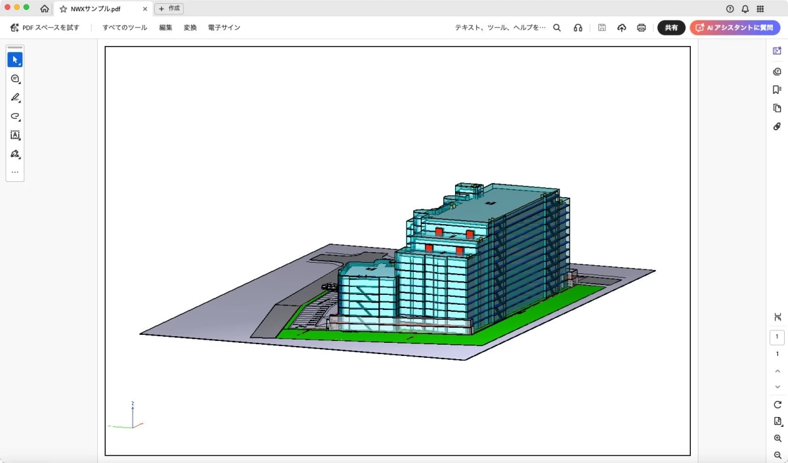The image size is (788, 463).
Task: Star the NWXサンプル.pdf tab
Action: coord(63,9)
